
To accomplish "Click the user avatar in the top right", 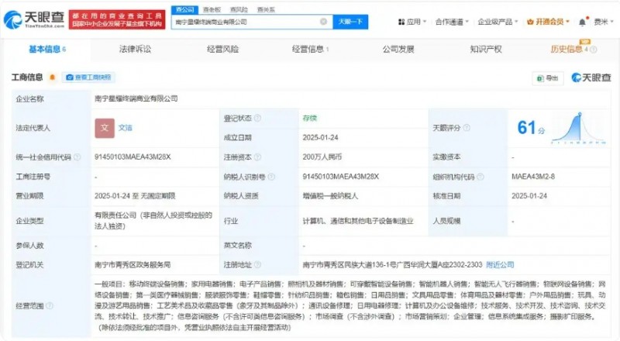I will [x=583, y=22].
